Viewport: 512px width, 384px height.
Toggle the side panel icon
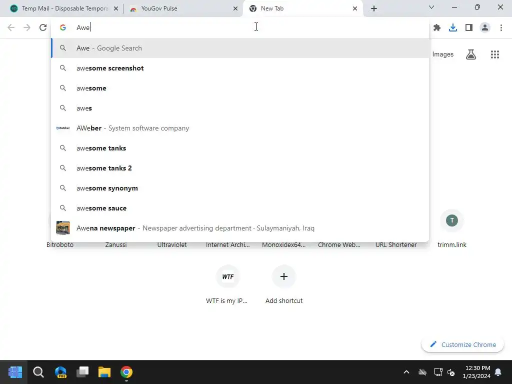coord(469,28)
